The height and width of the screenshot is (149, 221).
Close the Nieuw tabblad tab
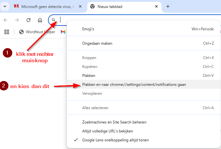(x=156, y=6)
